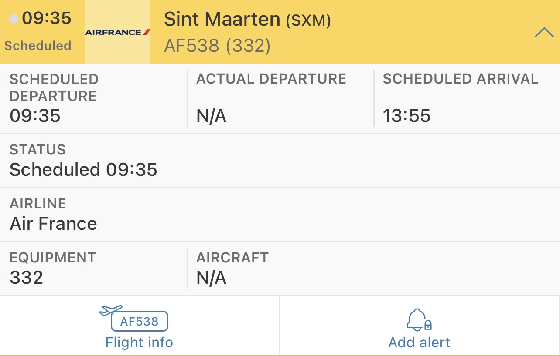
Task: Click the AF538 badge under the plane
Action: pos(140,322)
